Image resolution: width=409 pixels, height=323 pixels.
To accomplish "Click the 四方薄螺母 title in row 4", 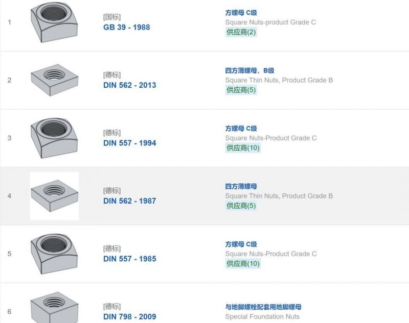I will coord(241,186).
